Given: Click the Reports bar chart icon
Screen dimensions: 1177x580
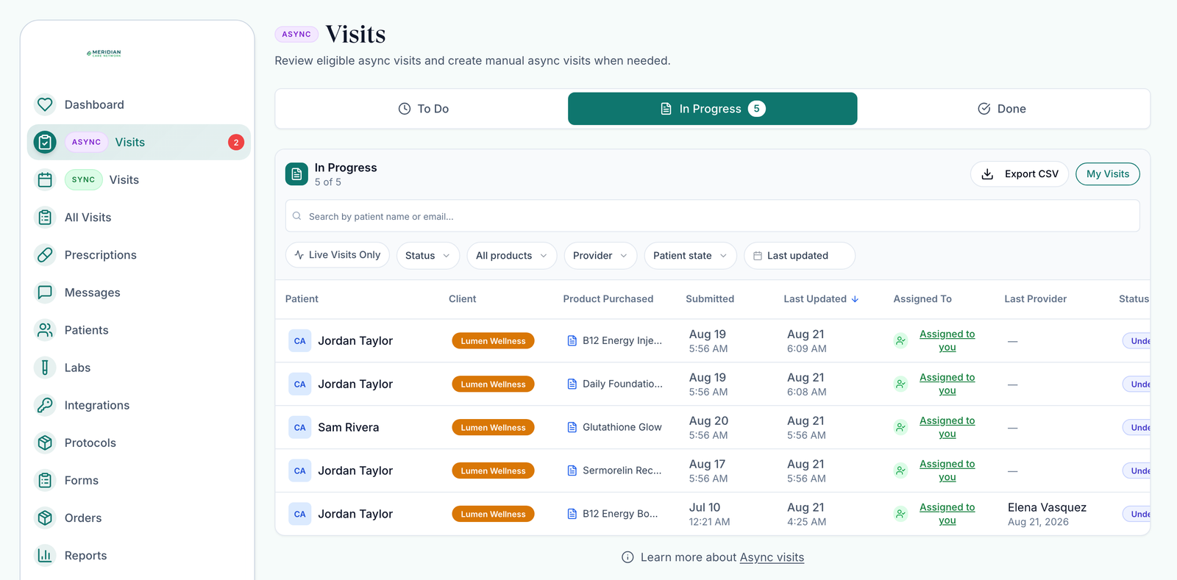Looking at the screenshot, I should pos(45,555).
